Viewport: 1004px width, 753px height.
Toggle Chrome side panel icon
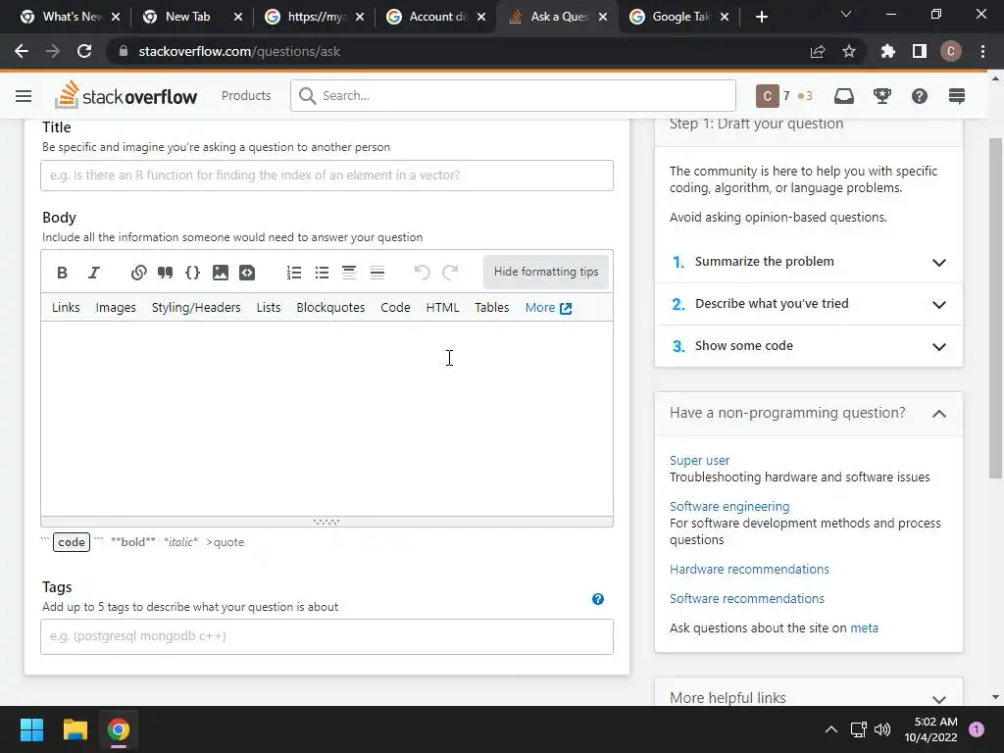(x=920, y=51)
